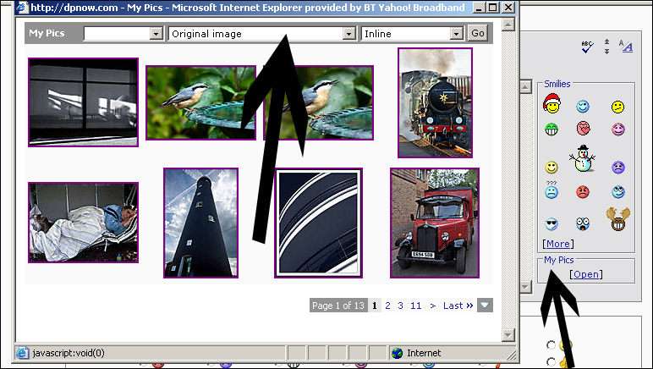The height and width of the screenshot is (369, 653).
Task: Open the 'Original image' size dropdown
Action: pyautogui.click(x=348, y=34)
